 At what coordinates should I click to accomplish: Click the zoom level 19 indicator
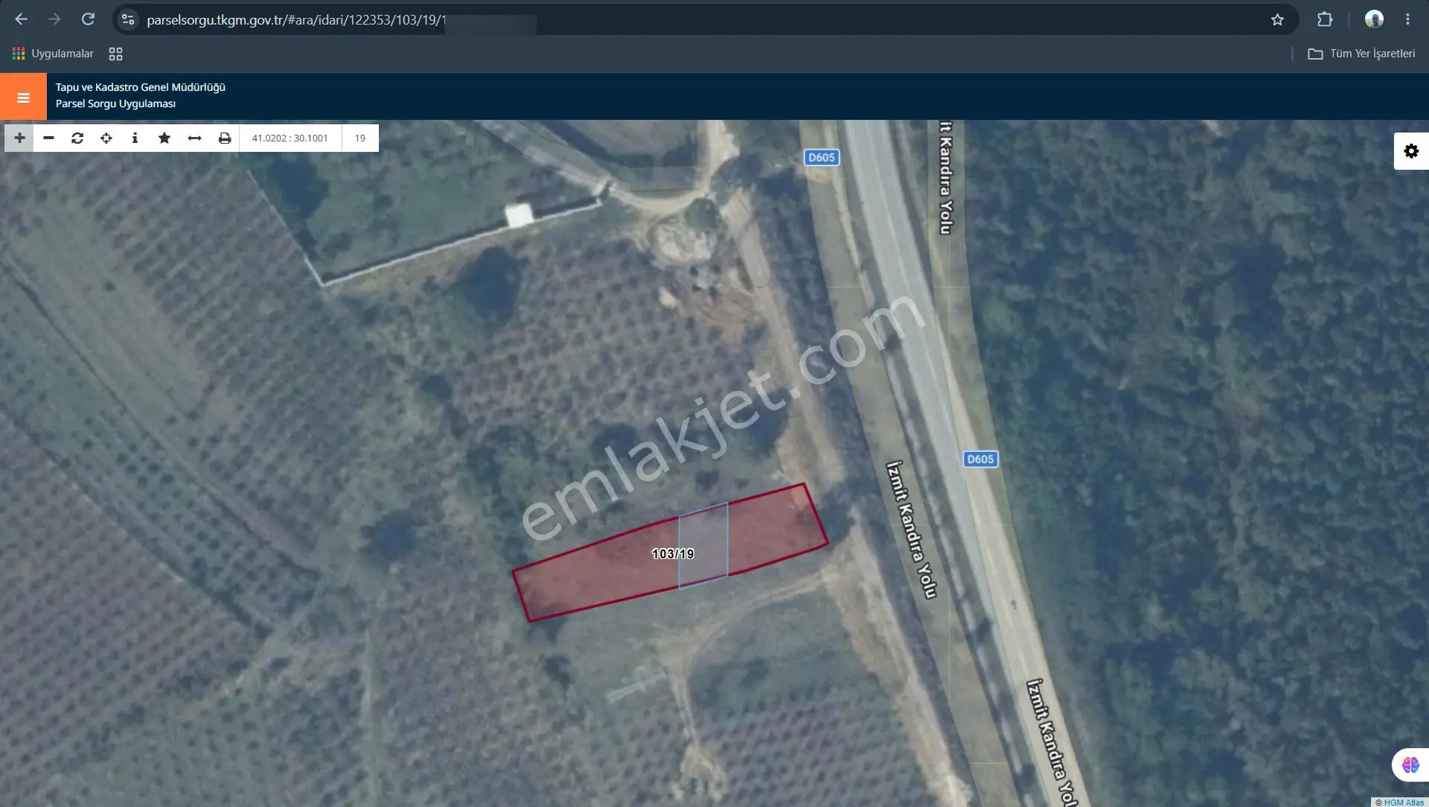(x=360, y=138)
